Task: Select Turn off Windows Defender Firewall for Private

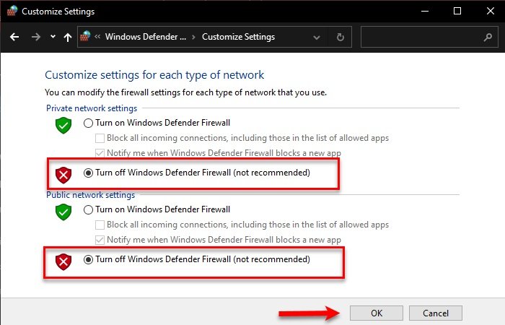Action: point(89,173)
